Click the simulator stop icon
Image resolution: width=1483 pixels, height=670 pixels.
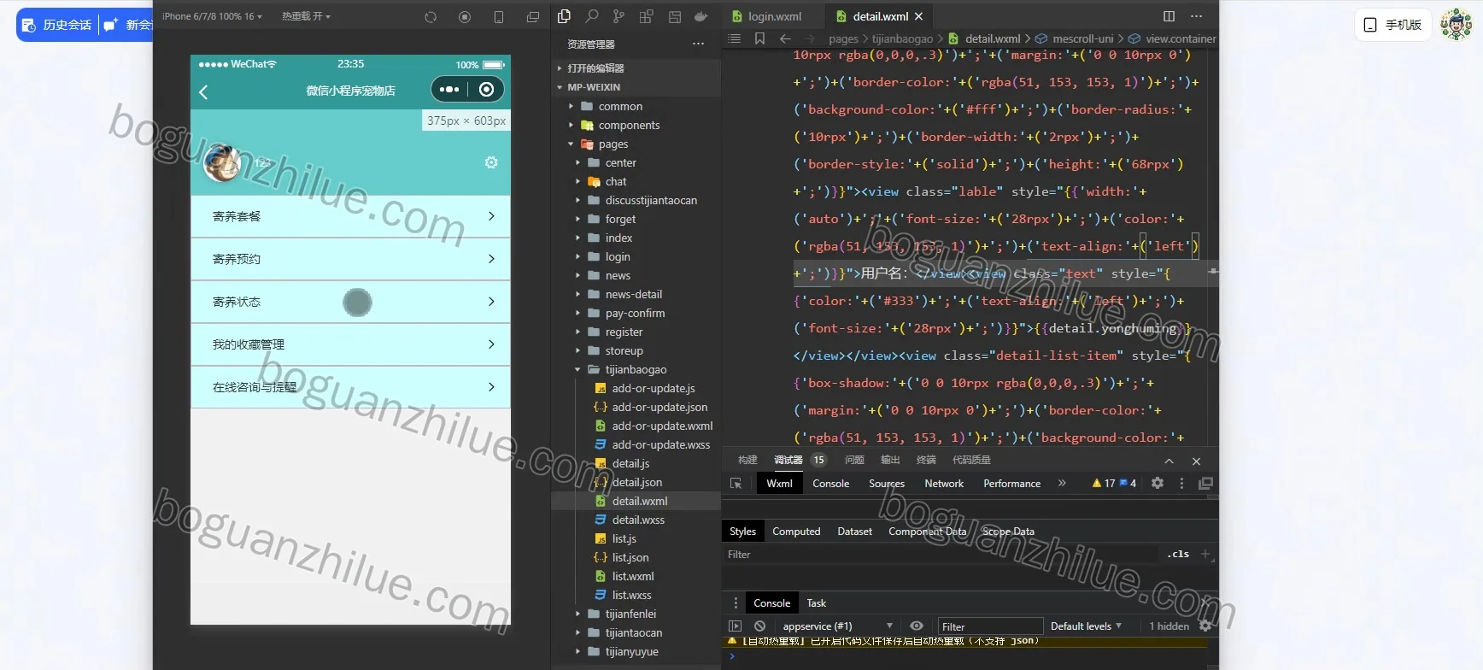(x=465, y=17)
